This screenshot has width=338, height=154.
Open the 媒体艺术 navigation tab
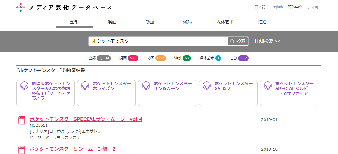click(x=225, y=22)
